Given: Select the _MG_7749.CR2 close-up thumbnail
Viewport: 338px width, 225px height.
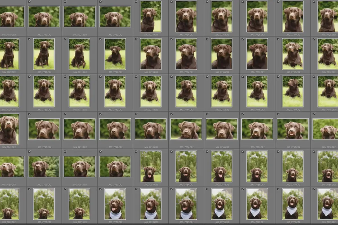Looking at the screenshot, I should coord(9,129).
